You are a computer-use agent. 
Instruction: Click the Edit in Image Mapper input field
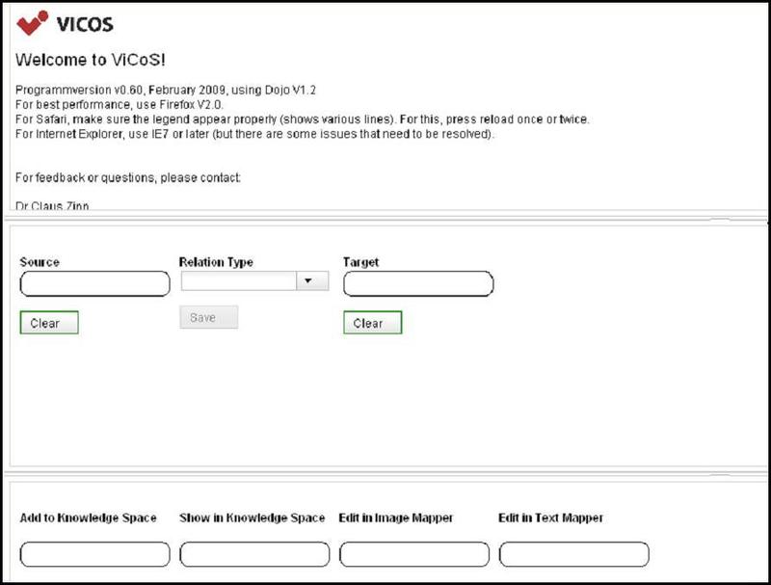(414, 554)
